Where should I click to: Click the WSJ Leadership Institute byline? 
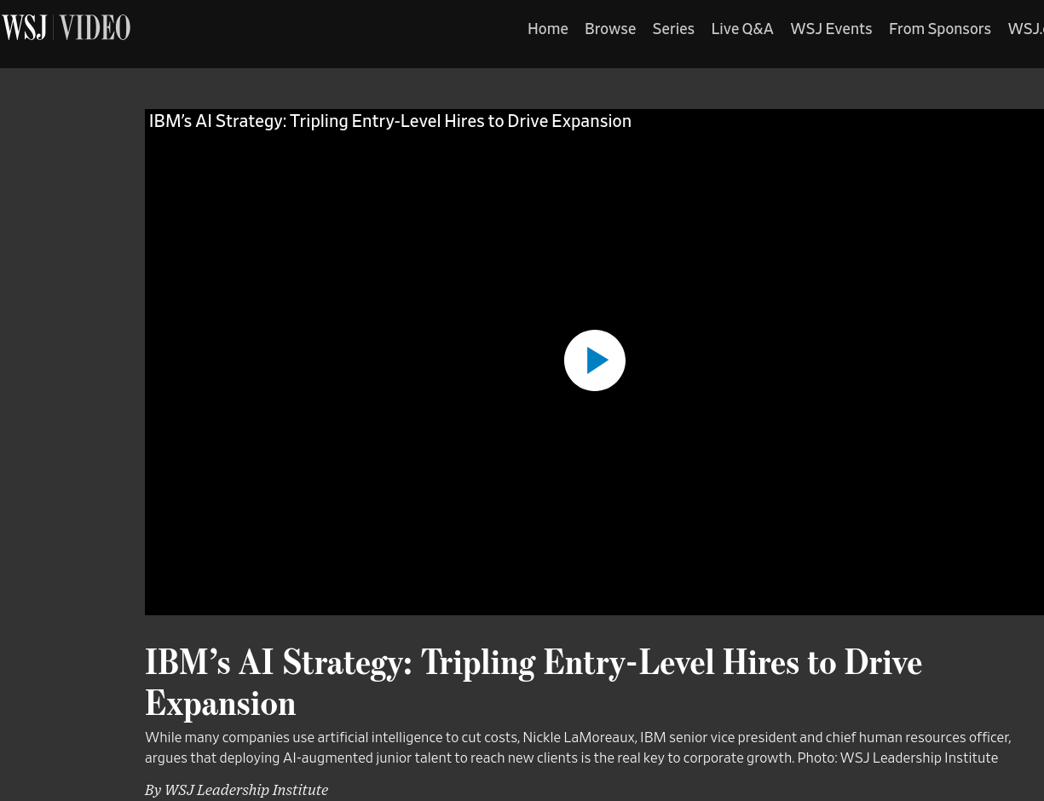point(245,790)
